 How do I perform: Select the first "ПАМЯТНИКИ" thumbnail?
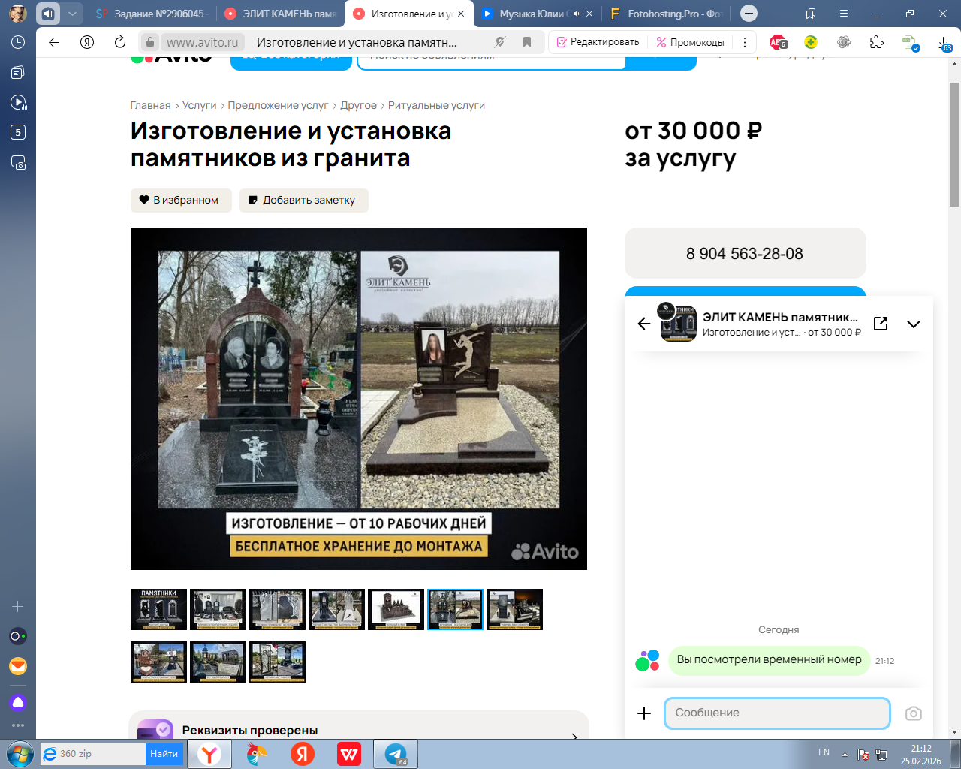coord(158,609)
